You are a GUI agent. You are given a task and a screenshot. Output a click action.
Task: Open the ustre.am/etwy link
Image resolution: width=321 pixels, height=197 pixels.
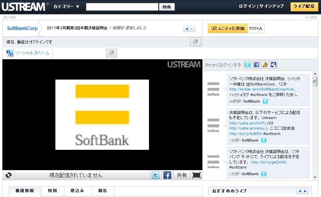247,128
